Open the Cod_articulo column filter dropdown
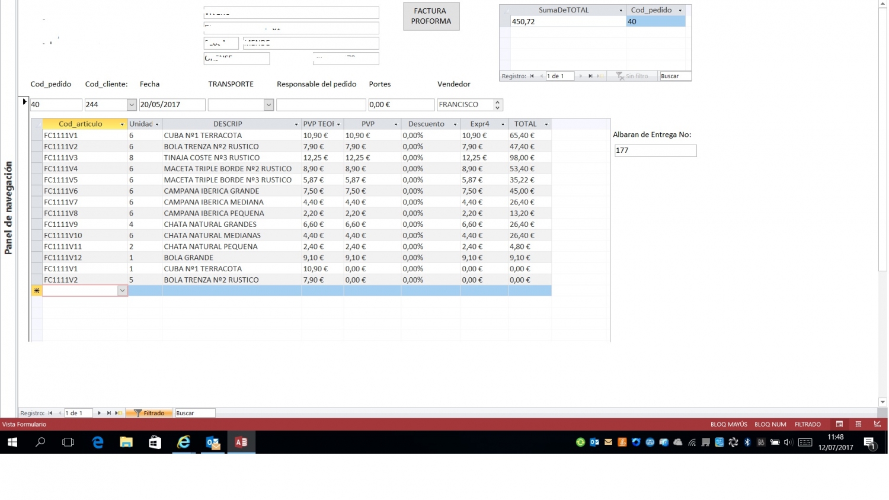The width and height of the screenshot is (889, 500). 122,124
